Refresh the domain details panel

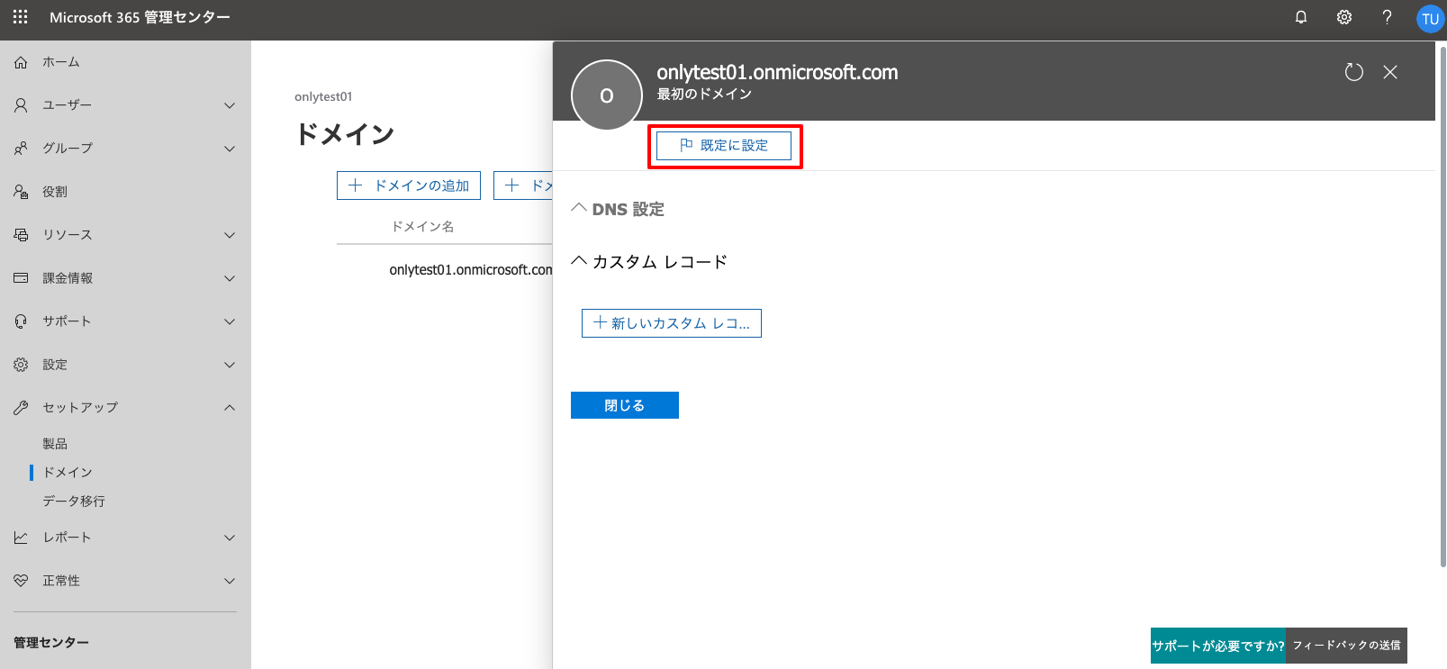pos(1354,72)
